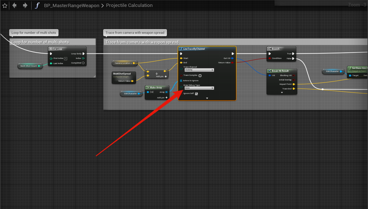Viewport: 368px width, 209px height.
Task: Select the Projectile Calculation breadcrumb
Action: (x=129, y=5)
